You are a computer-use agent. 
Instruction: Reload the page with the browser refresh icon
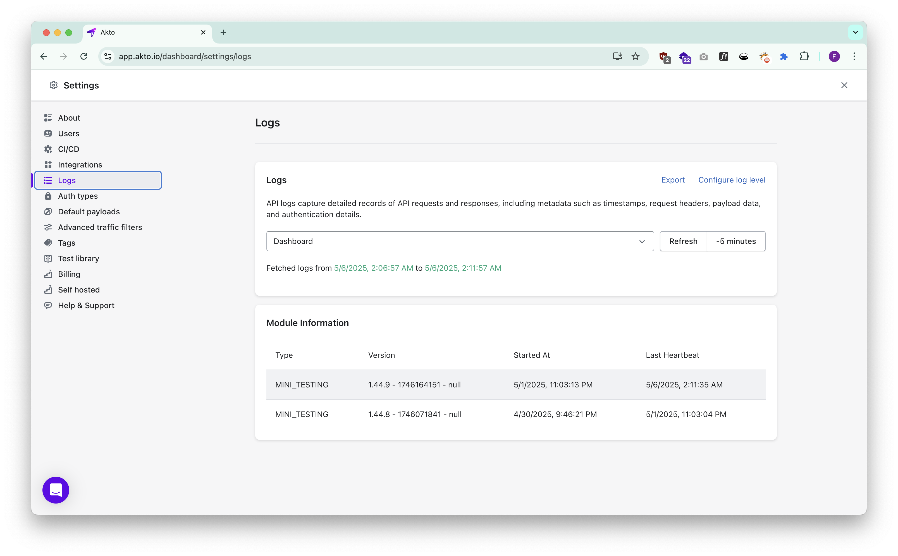84,56
